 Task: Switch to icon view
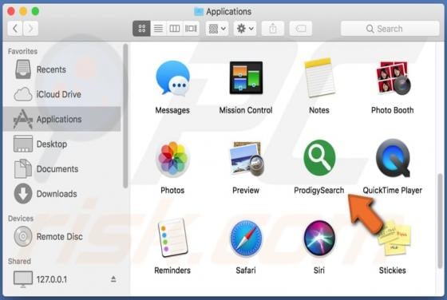pos(141,29)
